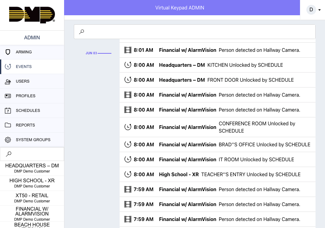Click clock icon on BRAD''S OFFICE Unlocked event

[128, 144]
